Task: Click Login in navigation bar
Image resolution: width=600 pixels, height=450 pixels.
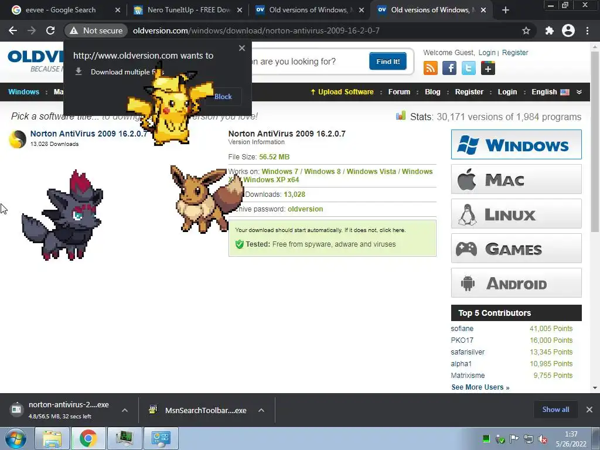Action: point(507,92)
